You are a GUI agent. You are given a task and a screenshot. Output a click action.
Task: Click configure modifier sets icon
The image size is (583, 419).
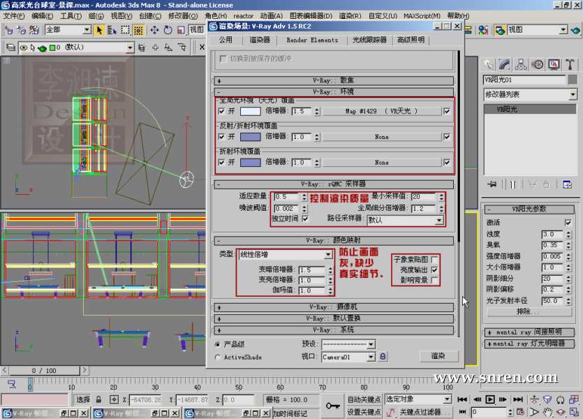pos(567,184)
